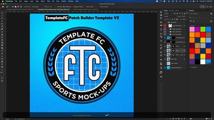Viewport: 214px width, 120px height.
Task: Click the foreground color box in toolbar
Action: (1, 74)
